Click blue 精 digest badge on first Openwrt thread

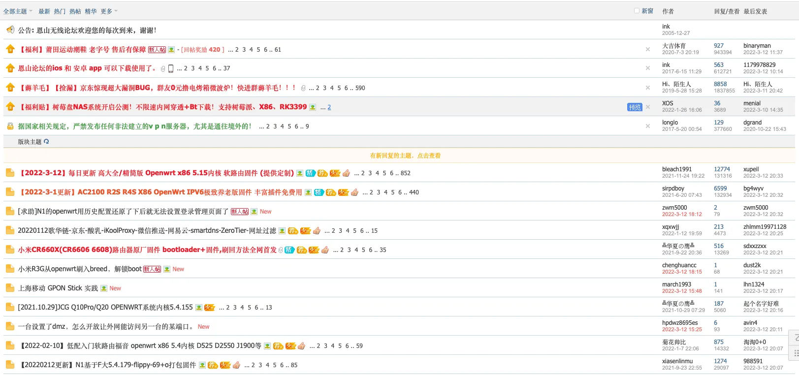pyautogui.click(x=310, y=173)
